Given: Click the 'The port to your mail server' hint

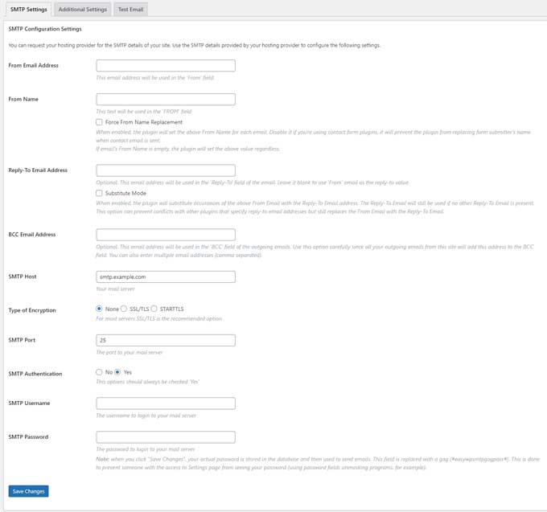Looking at the screenshot, I should [x=130, y=352].
